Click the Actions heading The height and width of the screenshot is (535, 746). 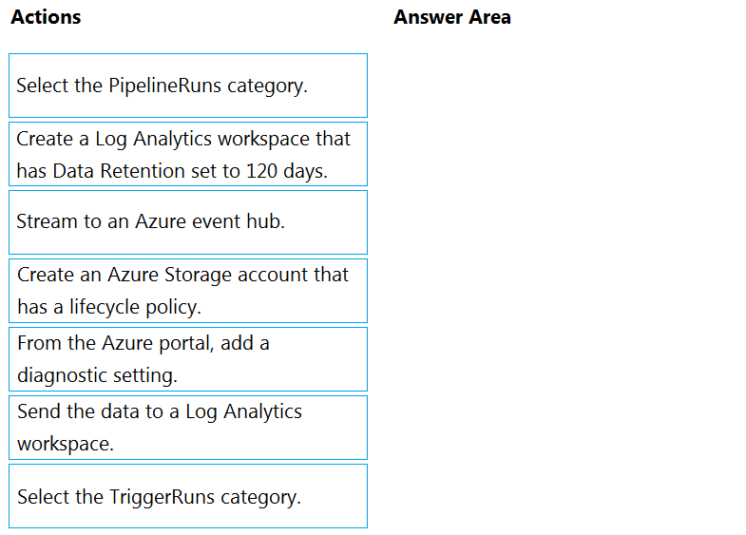46,17
